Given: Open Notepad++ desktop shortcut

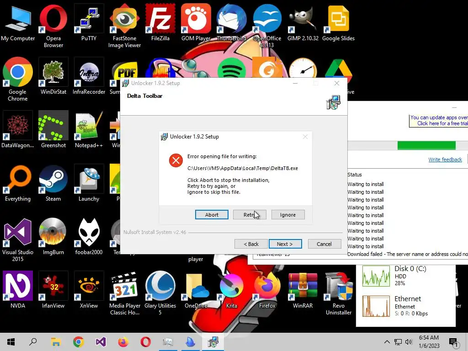Looking at the screenshot, I should point(89,129).
